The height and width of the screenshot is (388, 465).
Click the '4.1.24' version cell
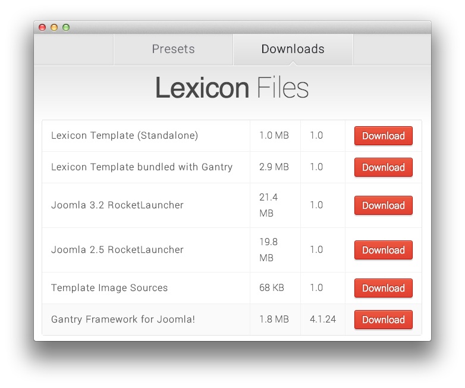pos(323,320)
